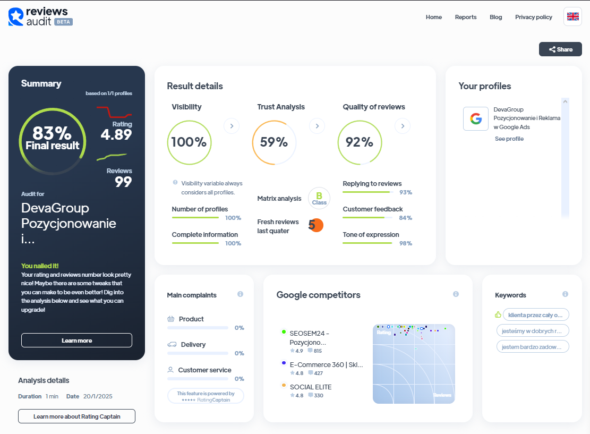The height and width of the screenshot is (434, 590).
Task: Click the orange fresh reviews 5 badge
Action: [x=315, y=225]
